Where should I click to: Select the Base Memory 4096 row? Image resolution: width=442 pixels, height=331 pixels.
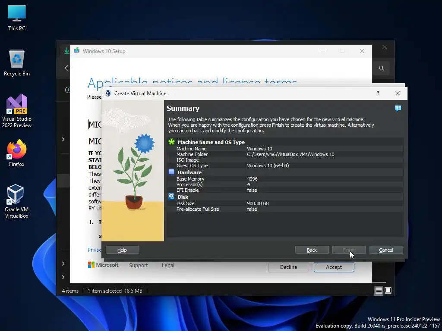(285, 179)
